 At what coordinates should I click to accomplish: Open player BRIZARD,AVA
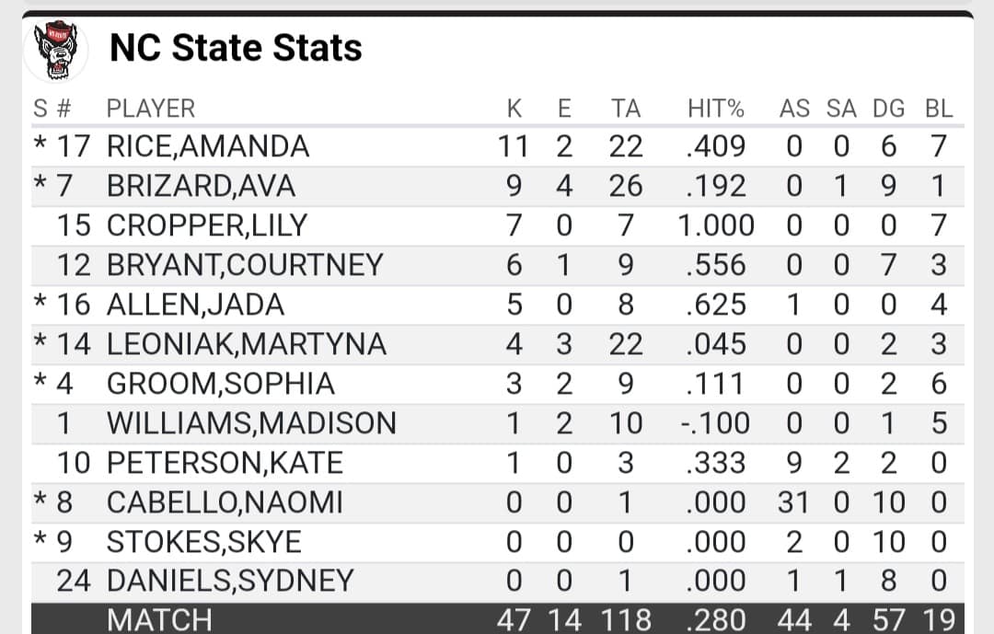click(201, 187)
